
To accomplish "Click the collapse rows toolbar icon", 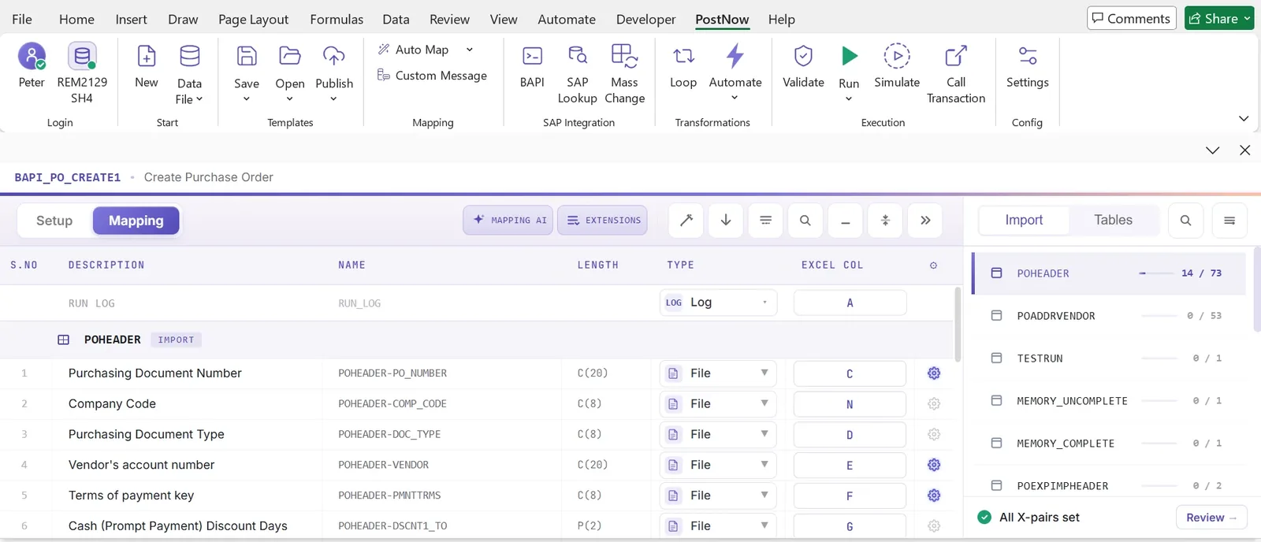I will [x=885, y=221].
